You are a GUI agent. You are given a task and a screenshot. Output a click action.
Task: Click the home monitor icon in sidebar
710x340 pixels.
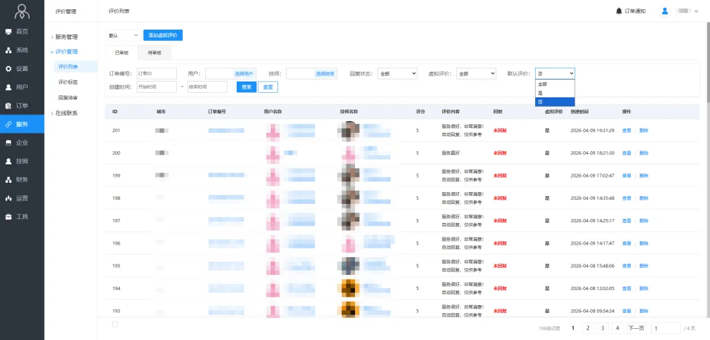(9, 32)
